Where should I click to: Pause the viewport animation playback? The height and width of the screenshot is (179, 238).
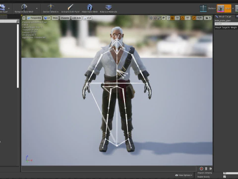206,169
